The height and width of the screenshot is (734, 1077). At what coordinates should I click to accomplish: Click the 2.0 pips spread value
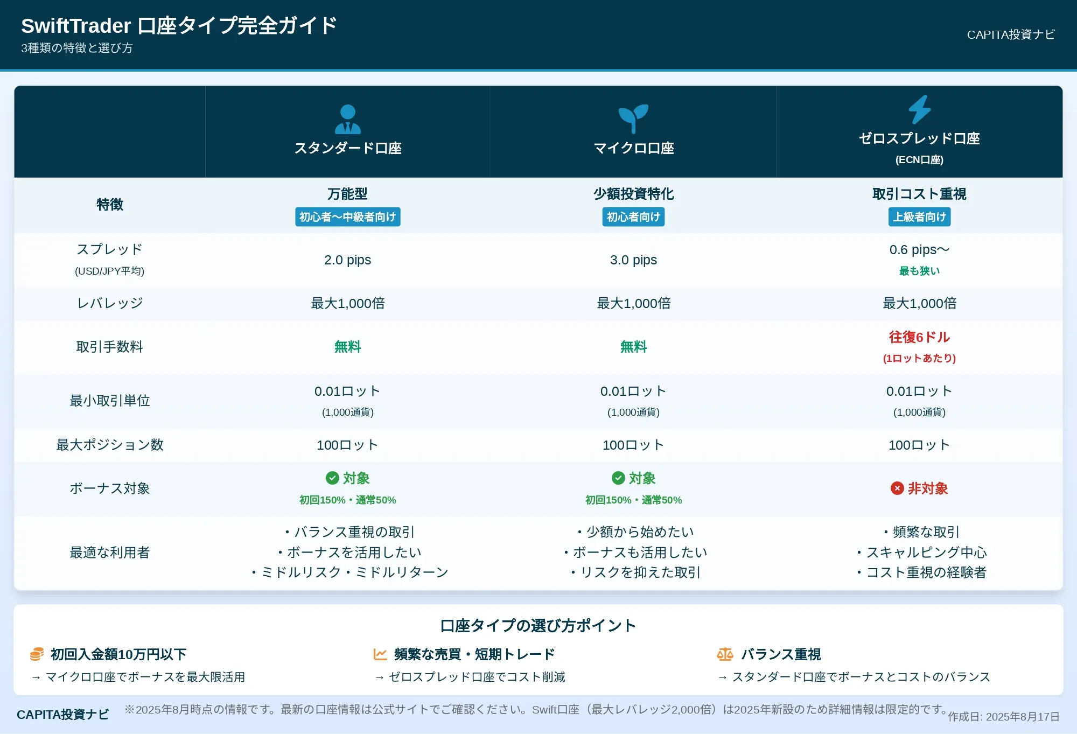click(348, 260)
